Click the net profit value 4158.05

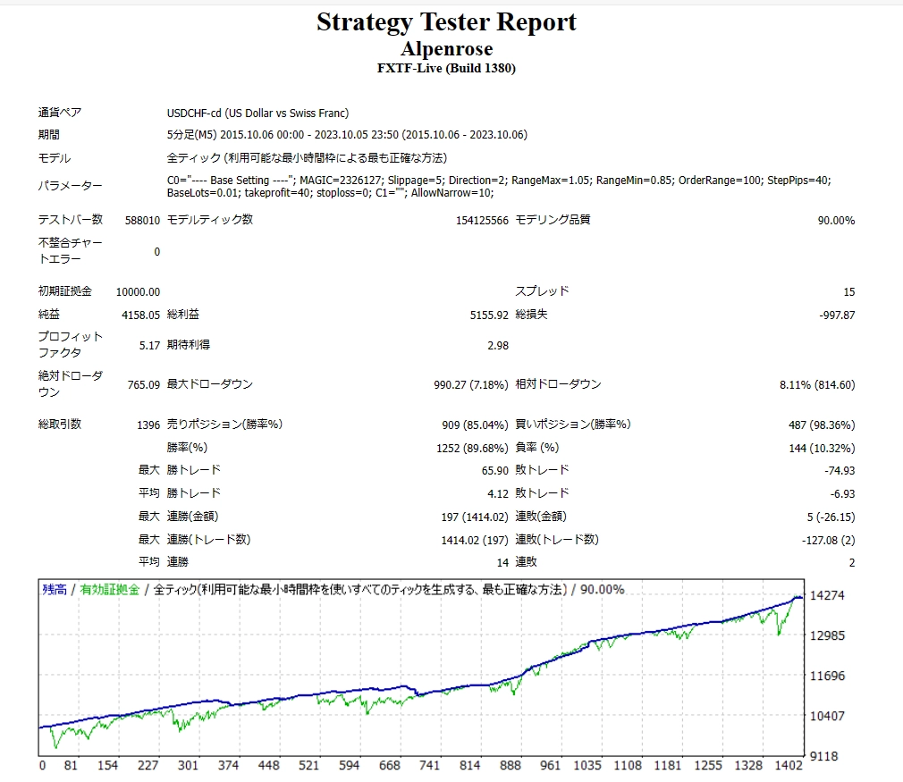141,315
